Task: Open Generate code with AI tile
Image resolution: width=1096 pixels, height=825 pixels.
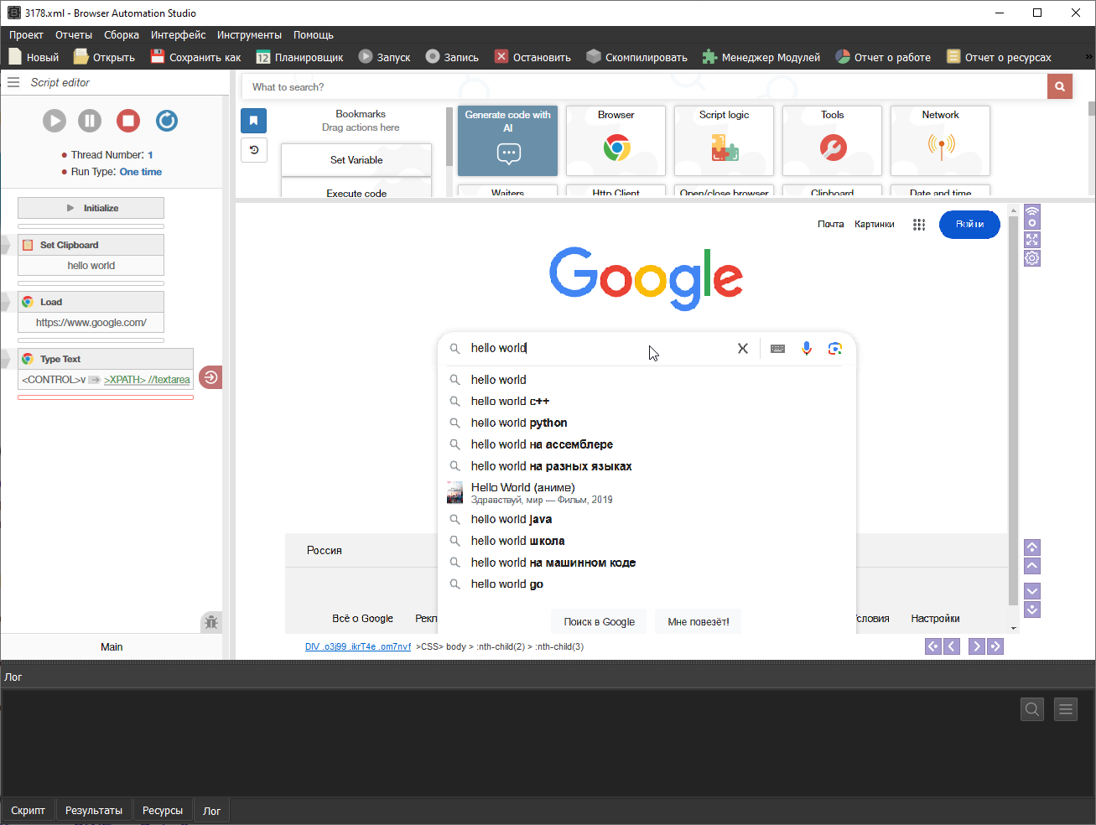Action: pyautogui.click(x=507, y=140)
